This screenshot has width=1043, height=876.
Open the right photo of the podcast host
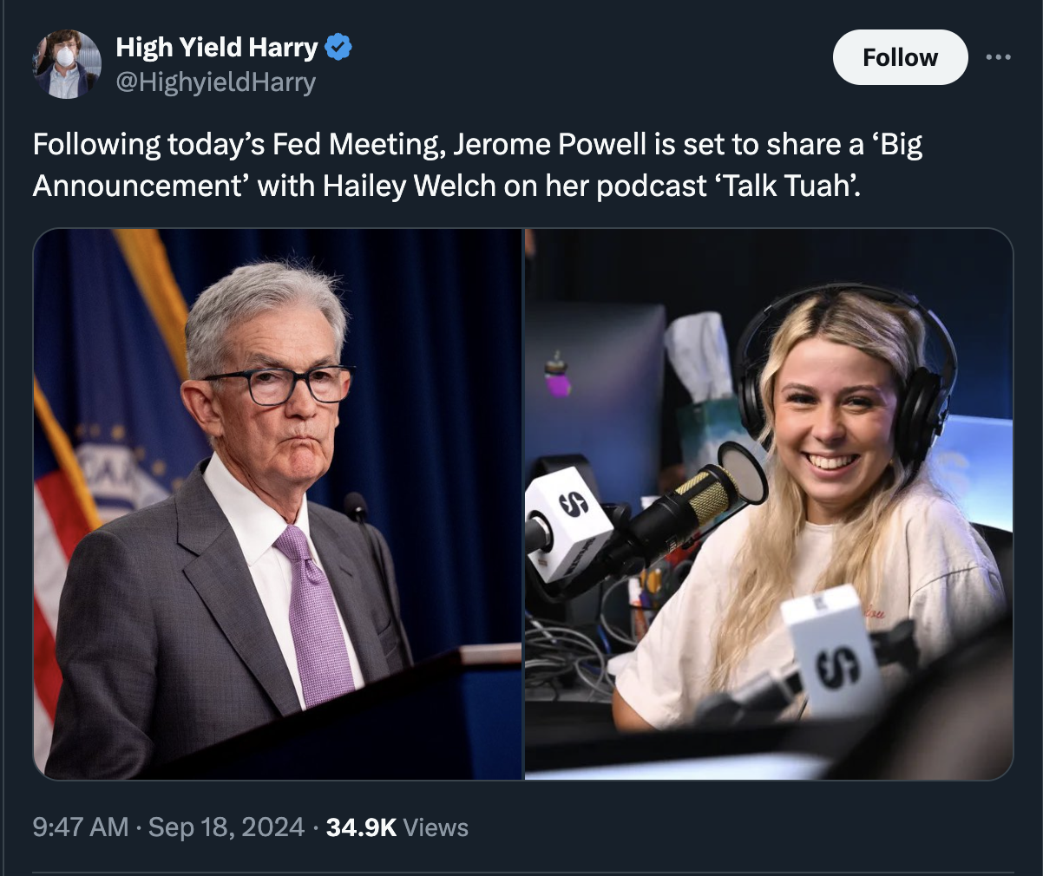769,504
